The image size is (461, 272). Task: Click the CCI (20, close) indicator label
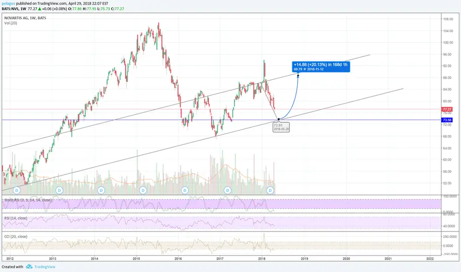point(16,236)
